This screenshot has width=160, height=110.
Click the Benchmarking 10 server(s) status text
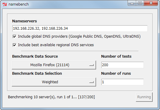click(51, 97)
